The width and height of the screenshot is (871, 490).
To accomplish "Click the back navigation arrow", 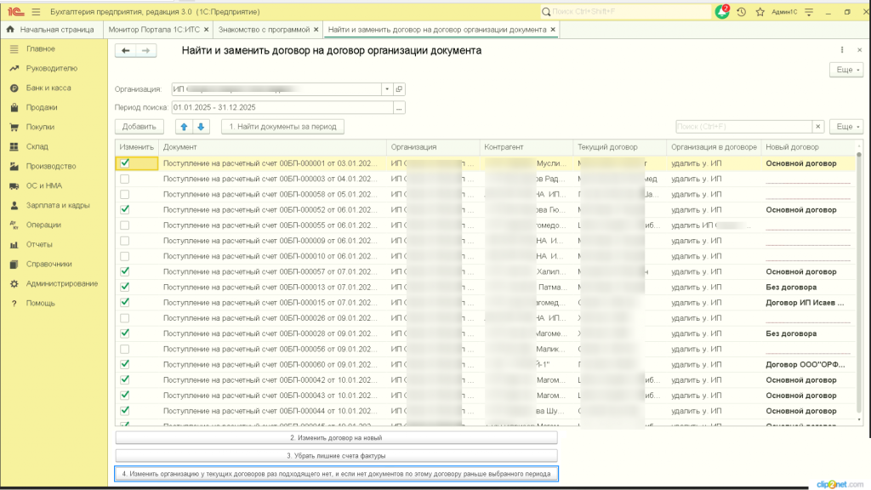I will [126, 51].
